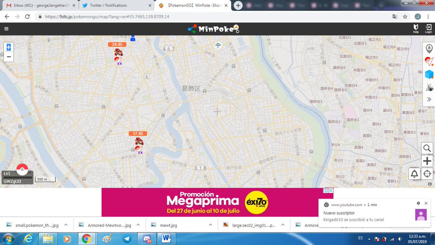The image size is (435, 245).
Task: Zoom in the map with plus button
Action: pyautogui.click(x=9, y=47)
